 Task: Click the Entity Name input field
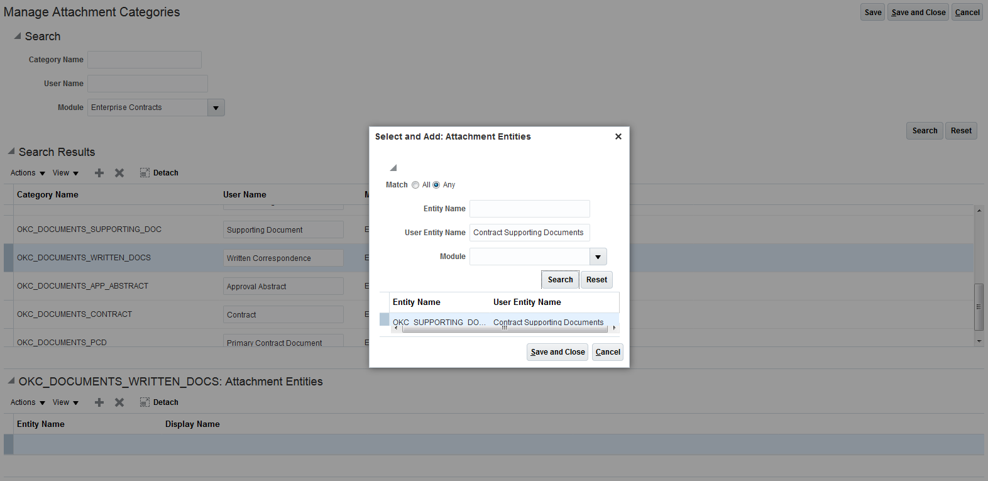[529, 209]
